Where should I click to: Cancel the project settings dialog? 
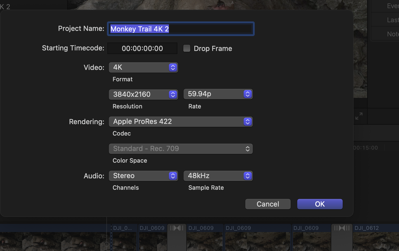coord(268,204)
